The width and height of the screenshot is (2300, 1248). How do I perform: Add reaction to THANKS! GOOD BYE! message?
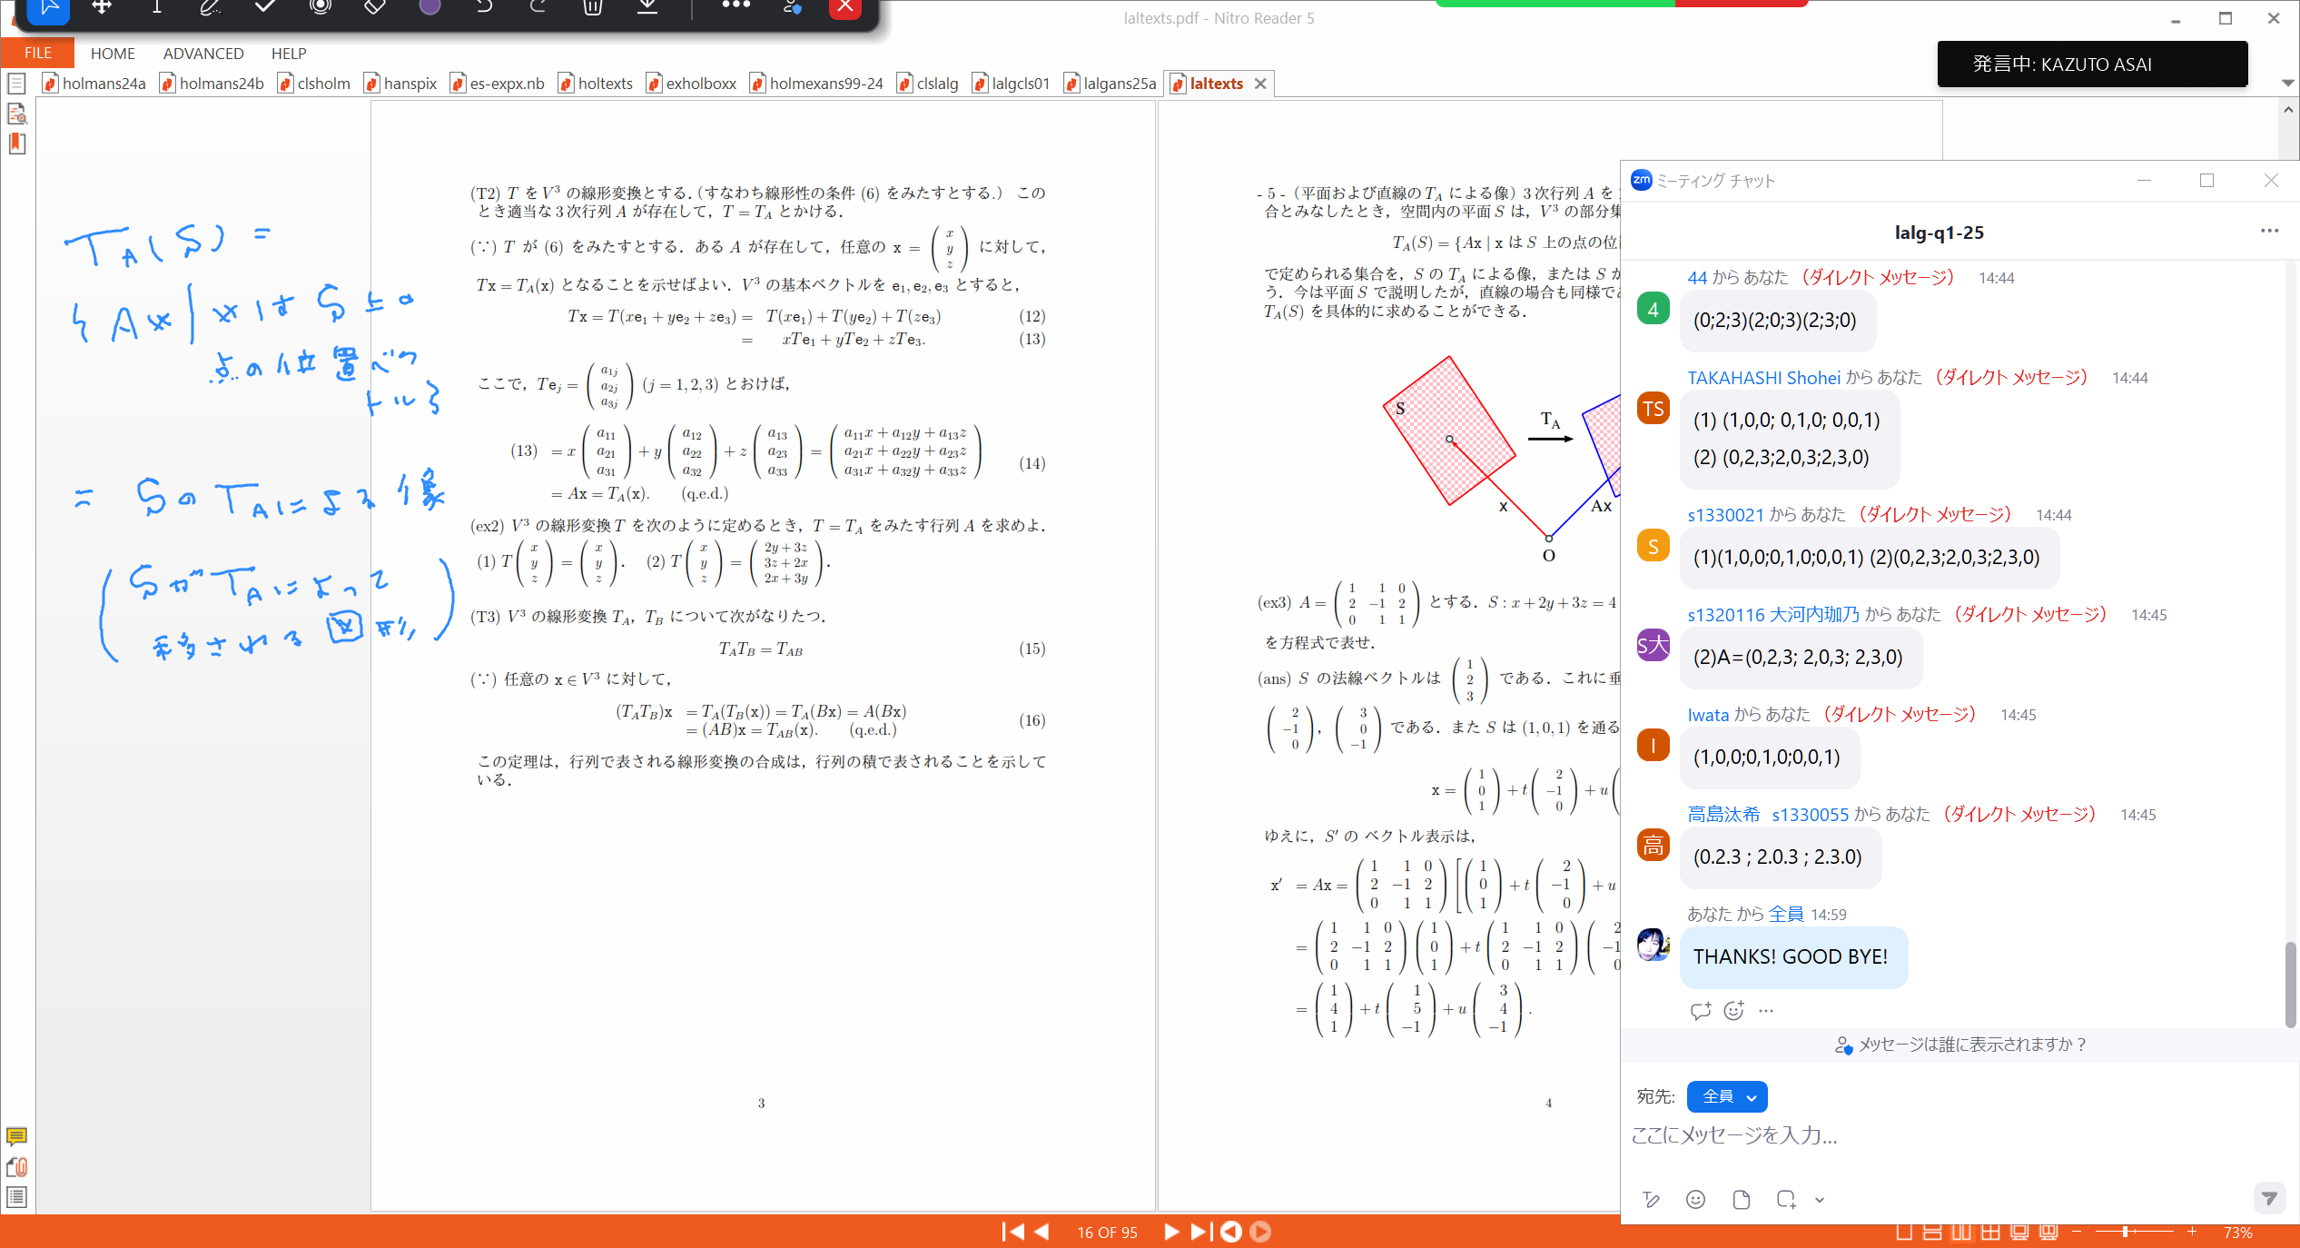pyautogui.click(x=1734, y=1010)
